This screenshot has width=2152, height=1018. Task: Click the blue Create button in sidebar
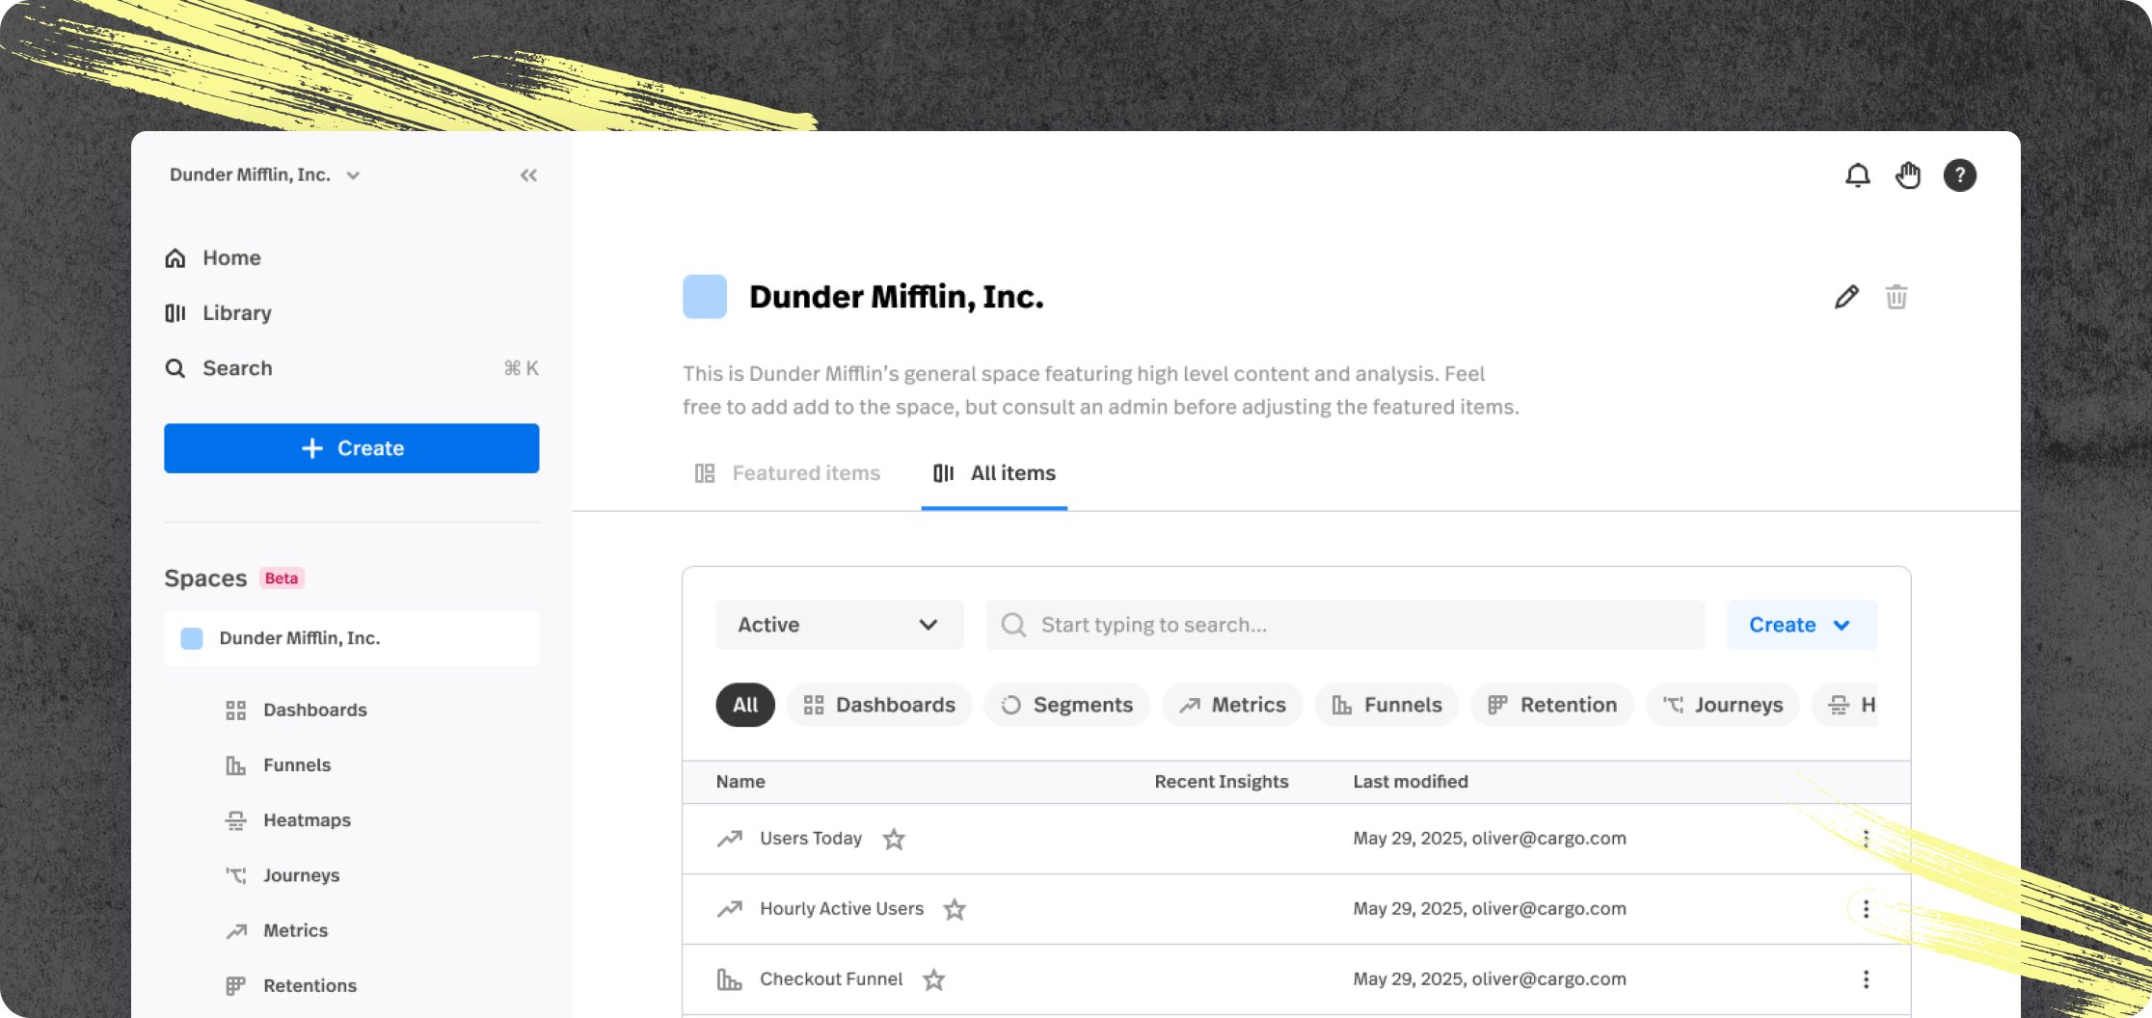point(351,448)
